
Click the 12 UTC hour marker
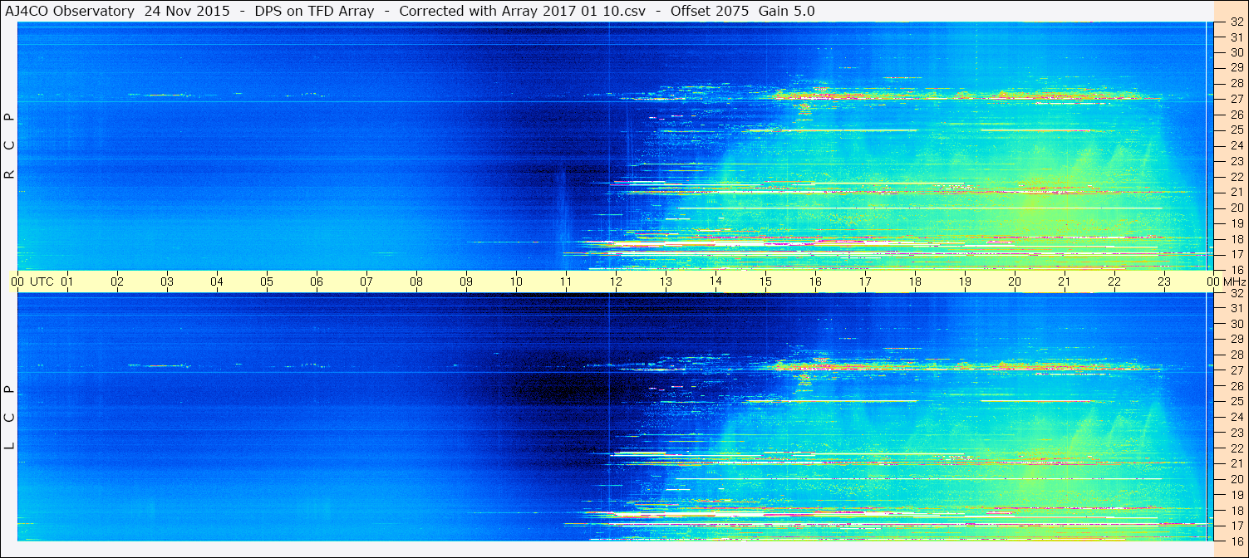pos(616,281)
